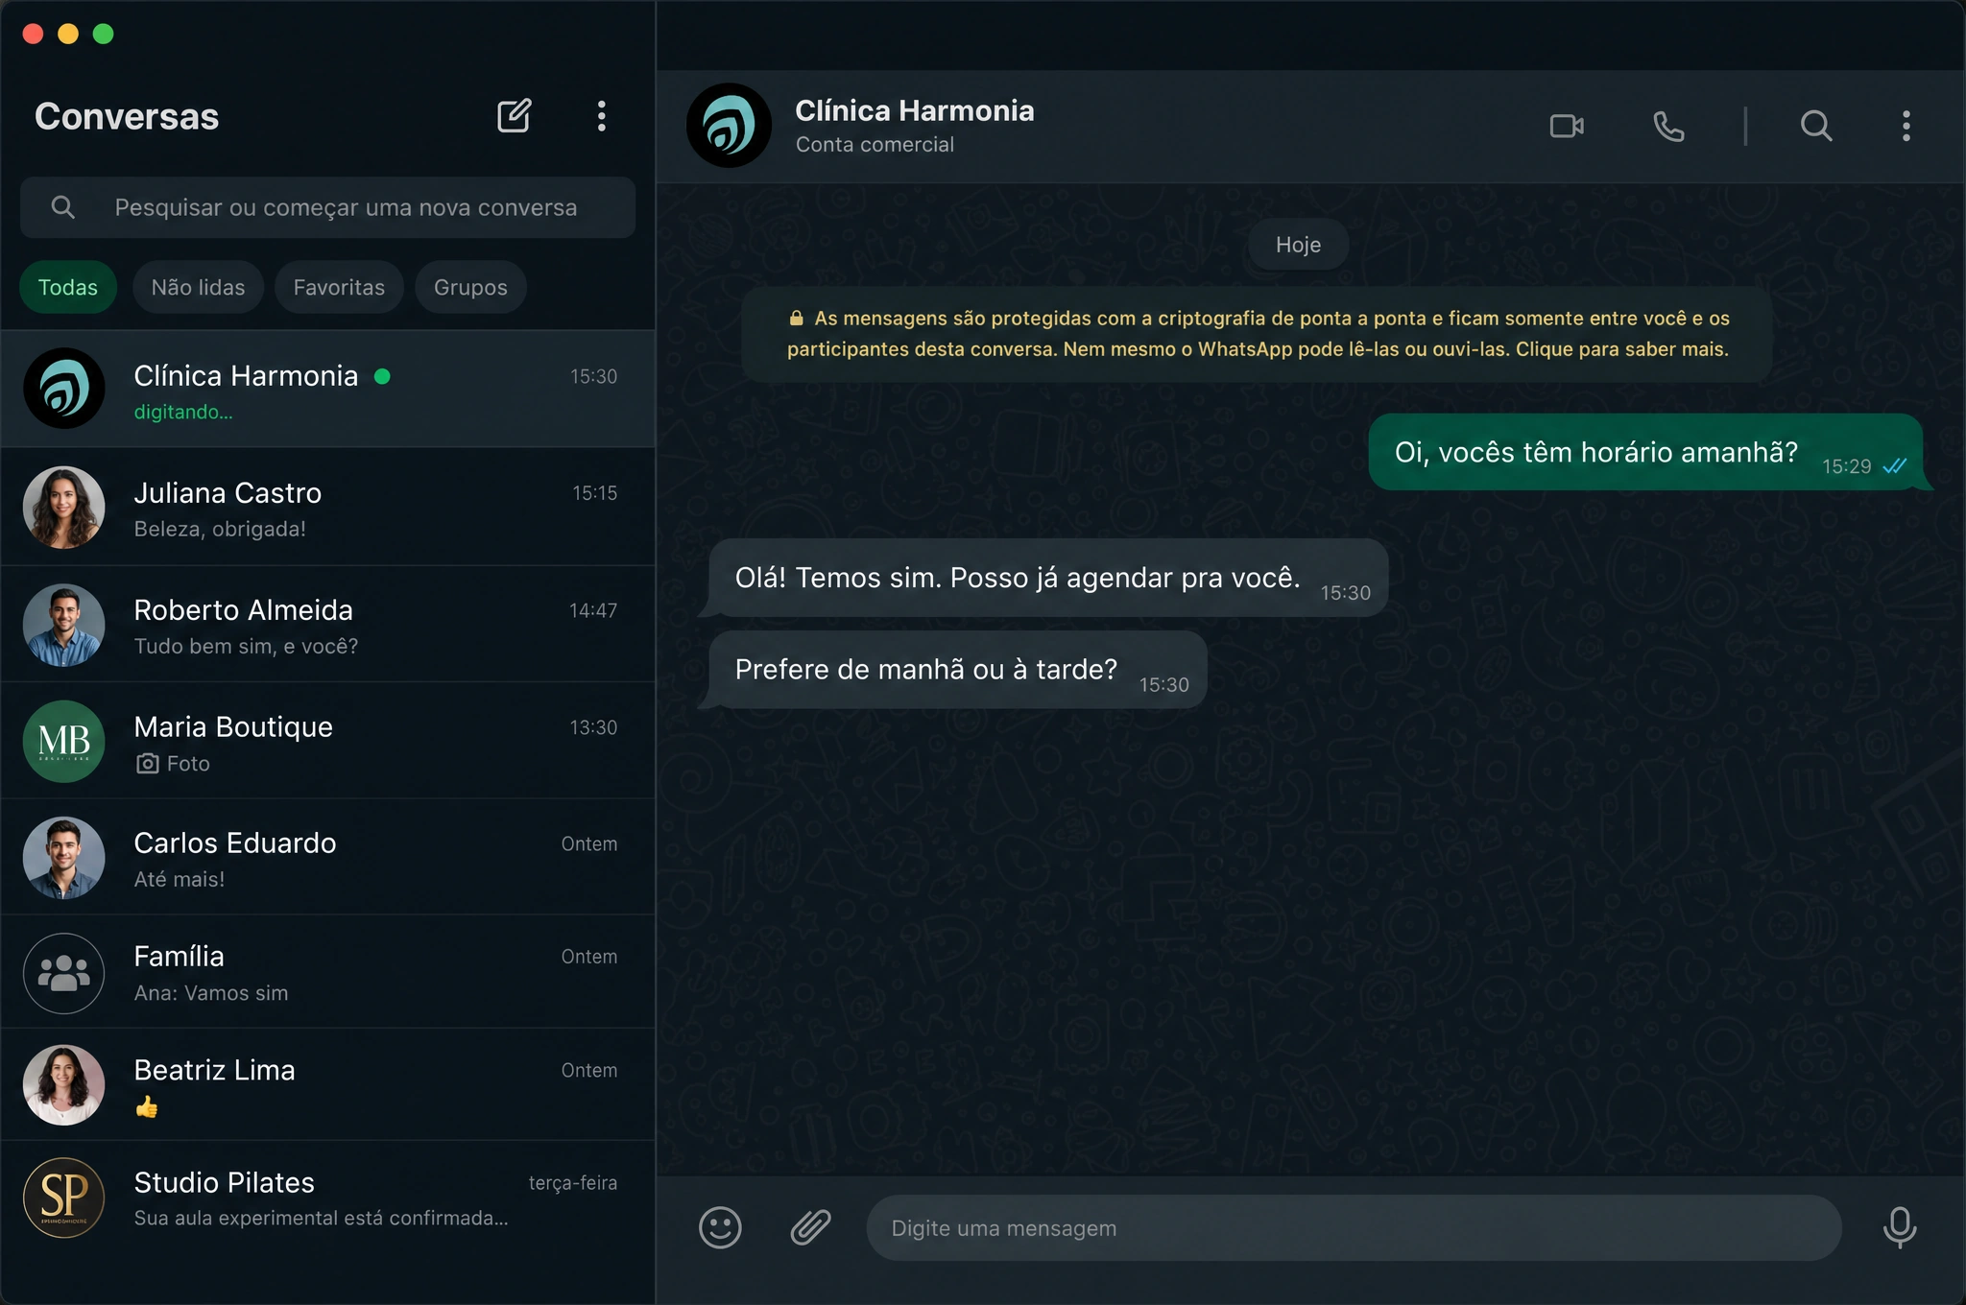Click the 'digitando...' status text

[183, 412]
